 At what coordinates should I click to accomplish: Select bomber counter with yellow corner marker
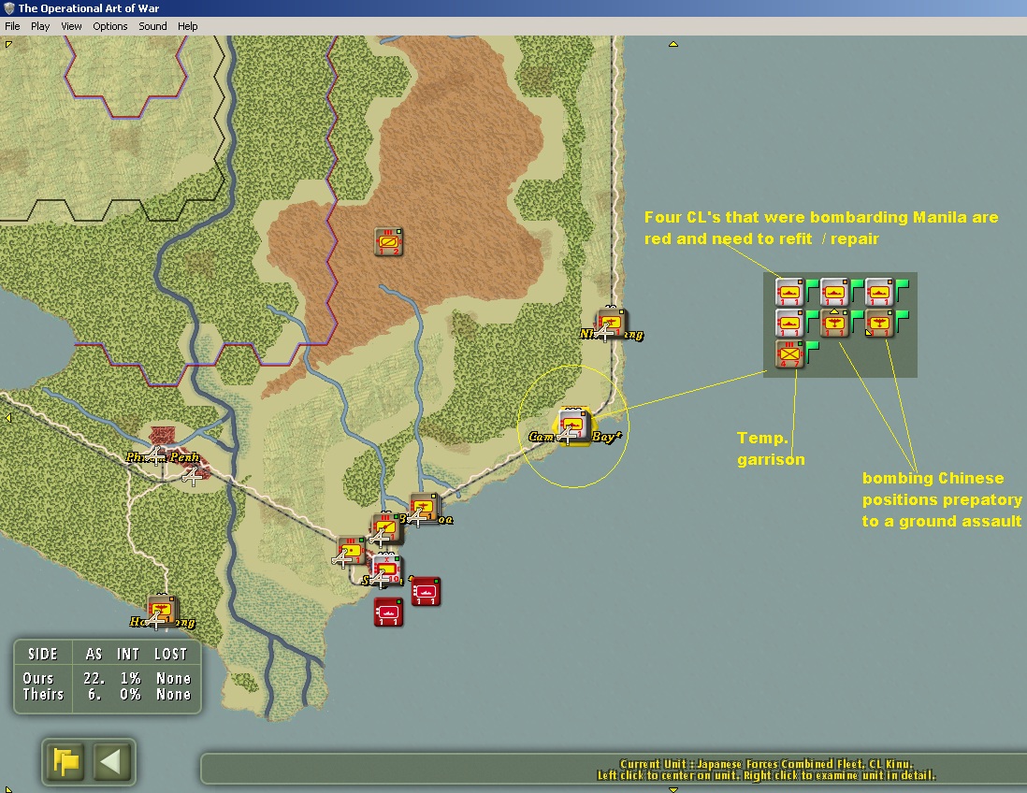coord(879,323)
